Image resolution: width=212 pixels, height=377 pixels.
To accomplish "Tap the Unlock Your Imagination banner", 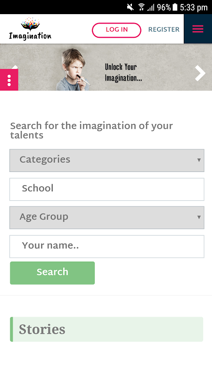I will [x=106, y=67].
